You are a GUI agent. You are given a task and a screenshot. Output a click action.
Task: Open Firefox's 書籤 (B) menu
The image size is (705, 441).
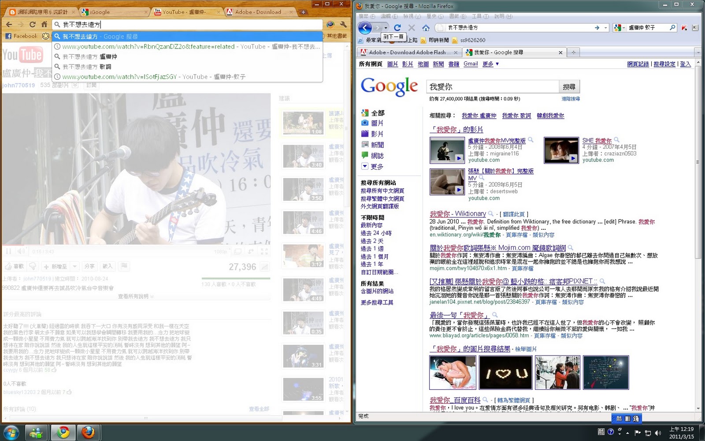pos(457,16)
